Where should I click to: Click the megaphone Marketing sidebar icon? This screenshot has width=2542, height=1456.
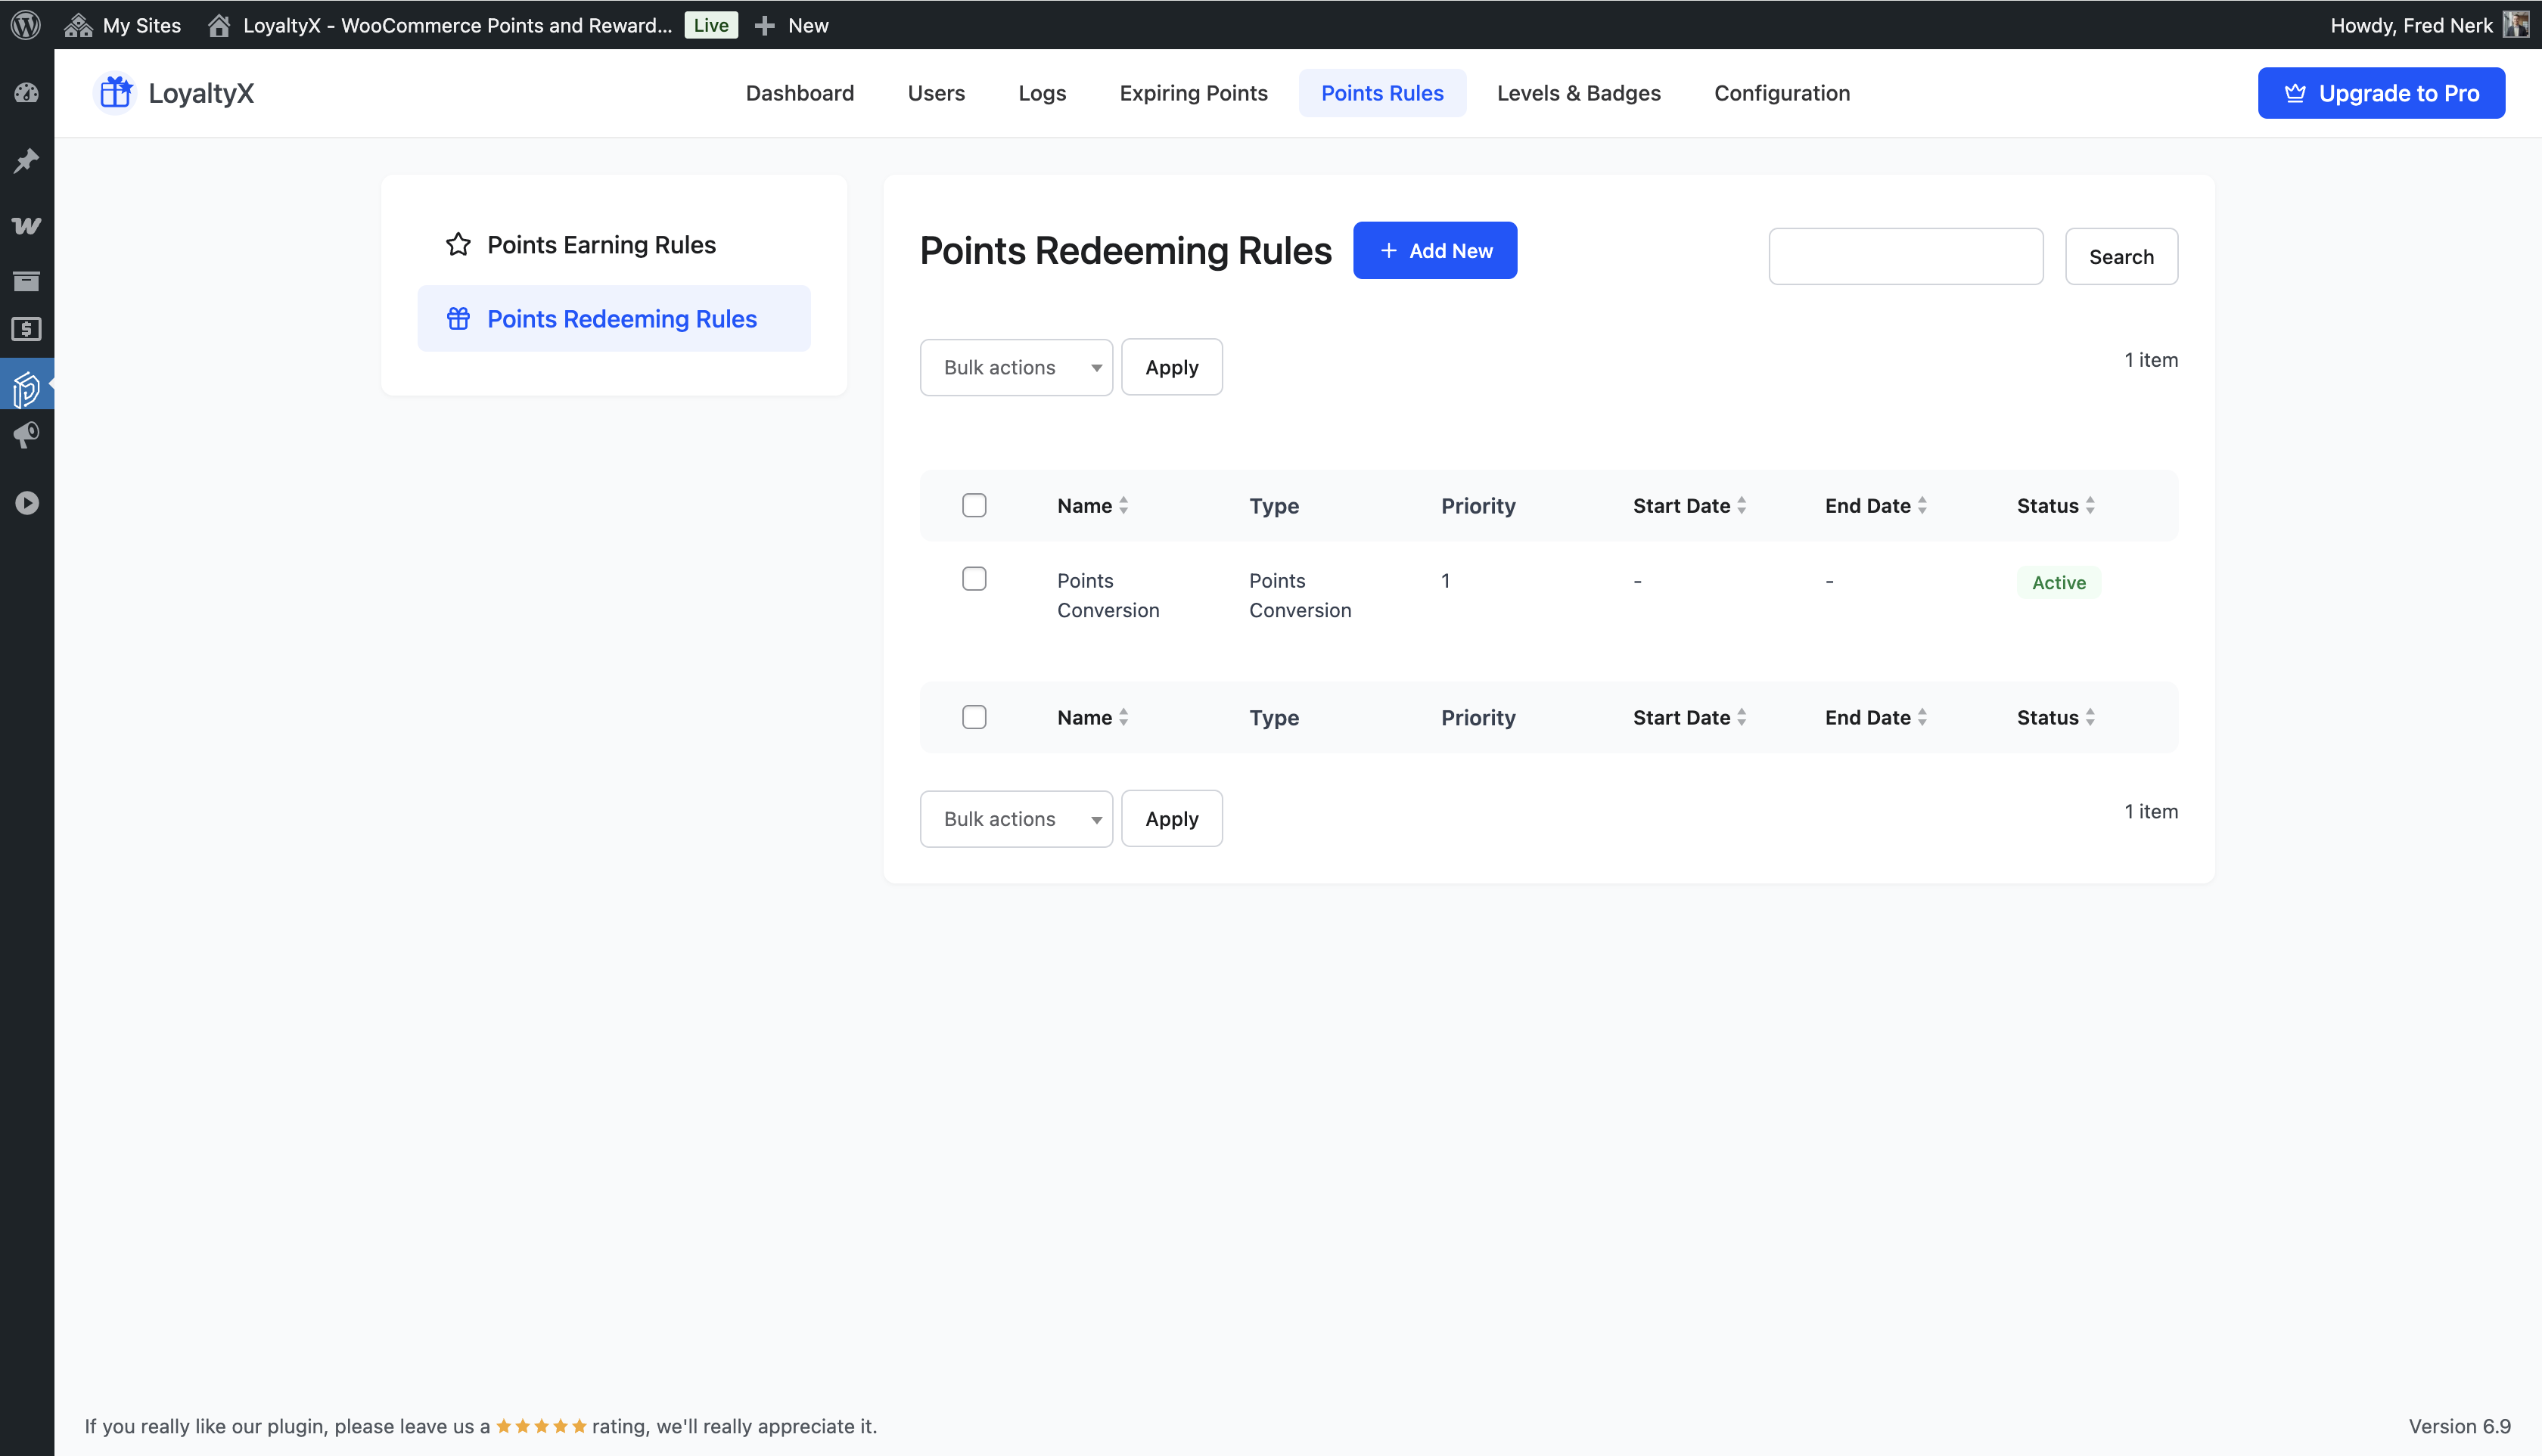click(x=26, y=435)
